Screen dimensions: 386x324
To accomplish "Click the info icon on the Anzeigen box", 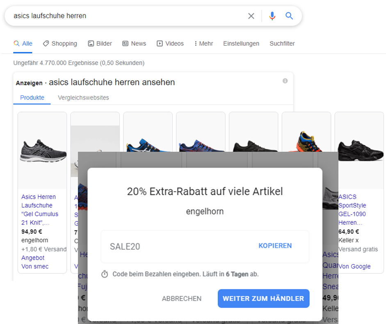I will pyautogui.click(x=285, y=81).
